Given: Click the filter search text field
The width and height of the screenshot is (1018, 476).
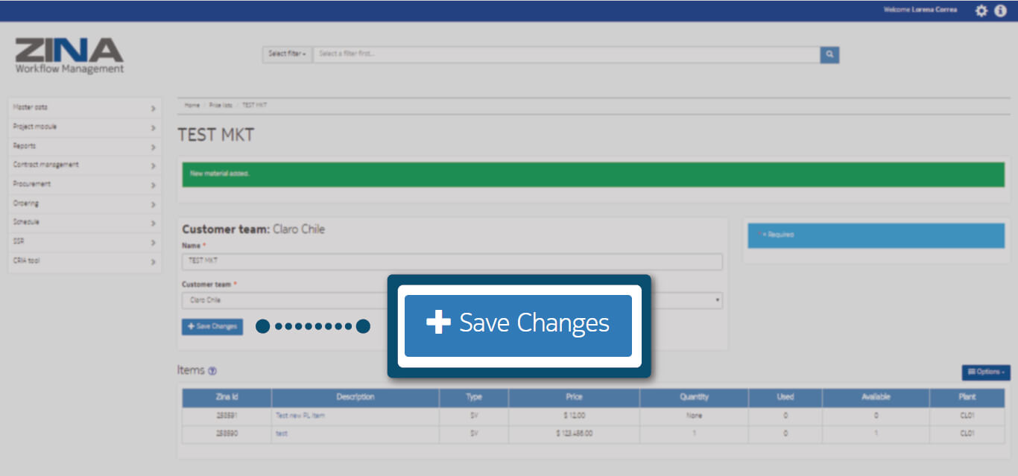Looking at the screenshot, I should 566,54.
